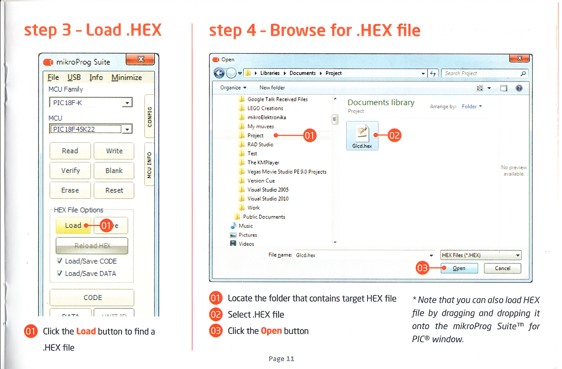Viewport: 562px width, 369px height.
Task: Click the Minimize menu item
Action: click(127, 78)
